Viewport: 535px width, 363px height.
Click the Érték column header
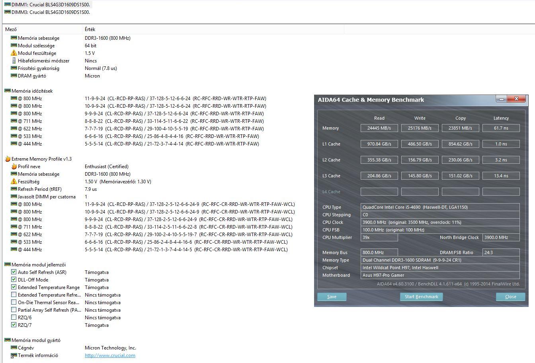(213, 29)
